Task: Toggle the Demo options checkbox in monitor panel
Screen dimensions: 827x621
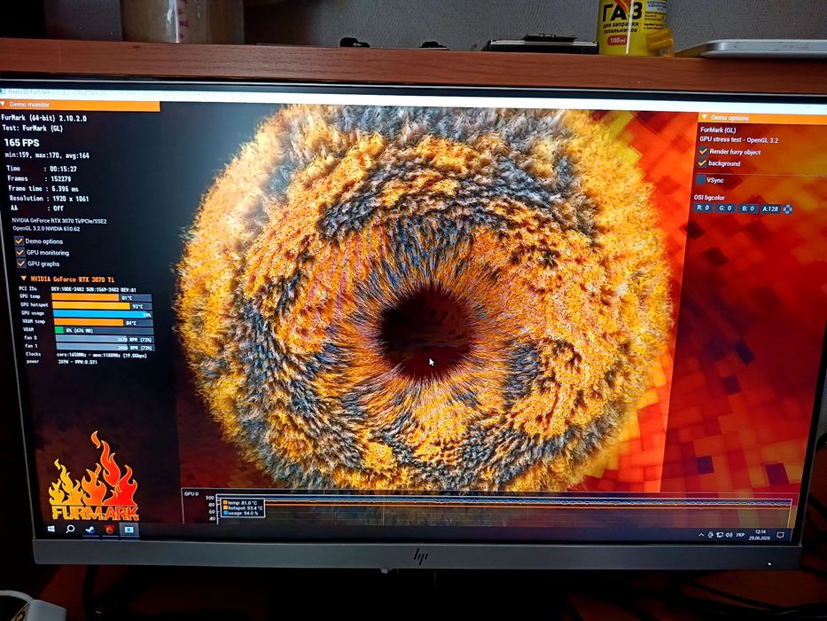Action: point(19,240)
